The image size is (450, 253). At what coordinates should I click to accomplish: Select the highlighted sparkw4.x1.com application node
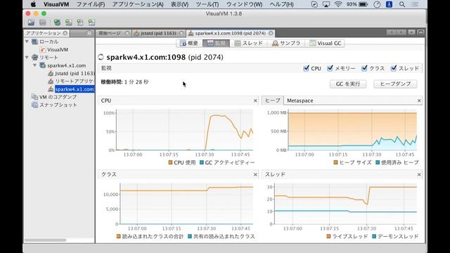75,89
